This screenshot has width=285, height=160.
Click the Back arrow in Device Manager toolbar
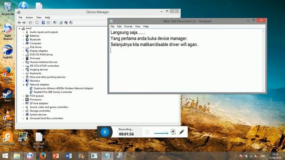click(x=19, y=23)
